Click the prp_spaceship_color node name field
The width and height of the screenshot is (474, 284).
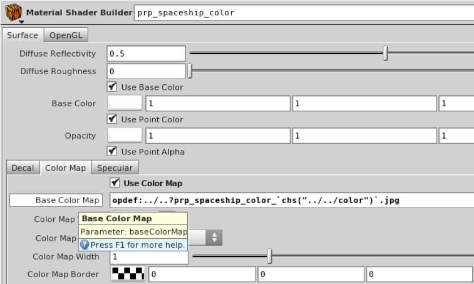[x=303, y=12]
